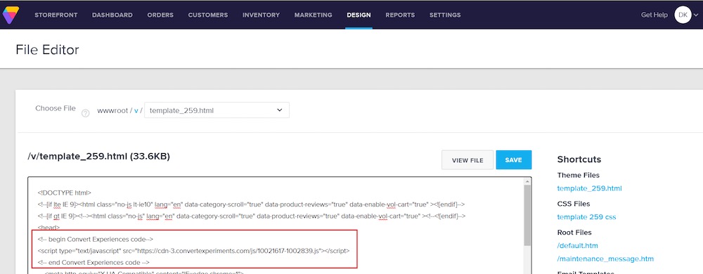
Task: Click the 'if lte IE 9' html line
Action: tap(251, 204)
